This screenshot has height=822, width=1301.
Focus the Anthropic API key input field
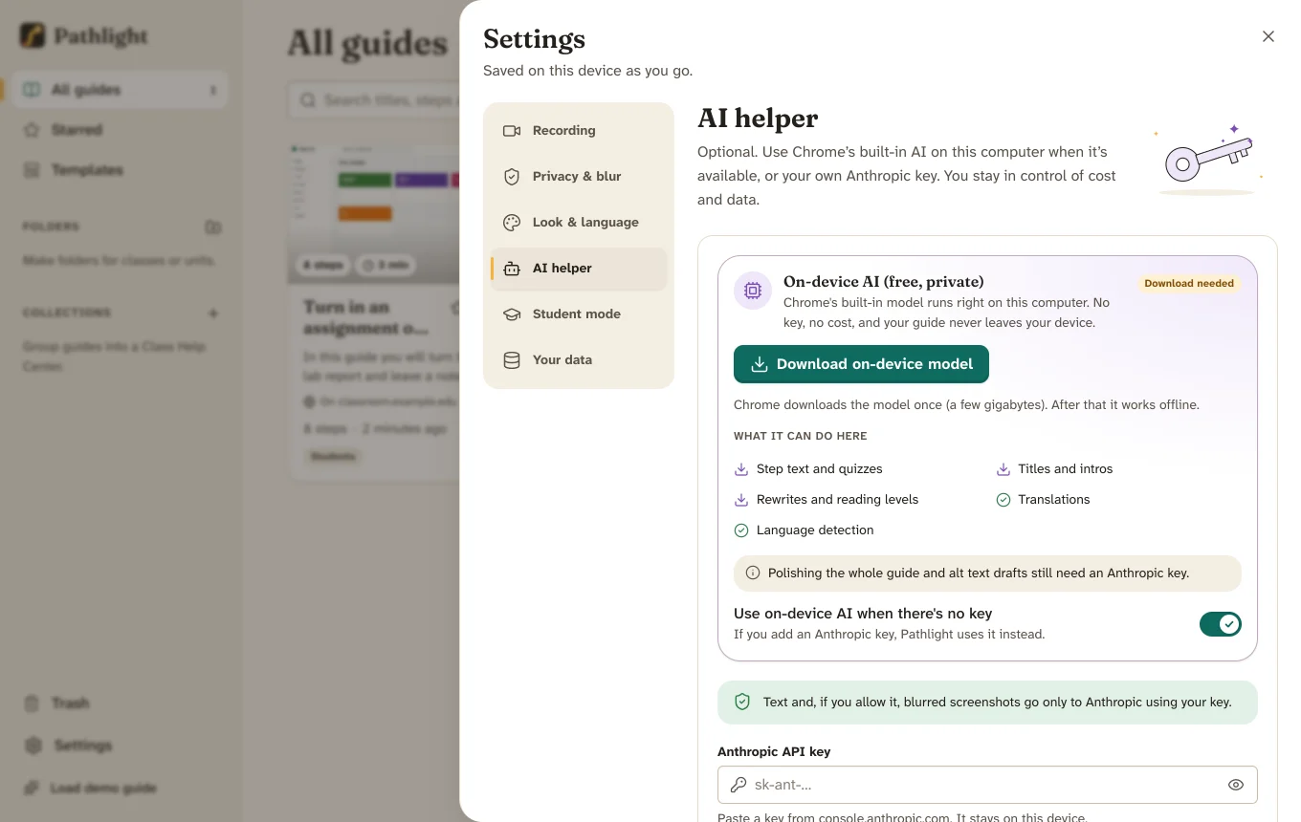coord(987,785)
